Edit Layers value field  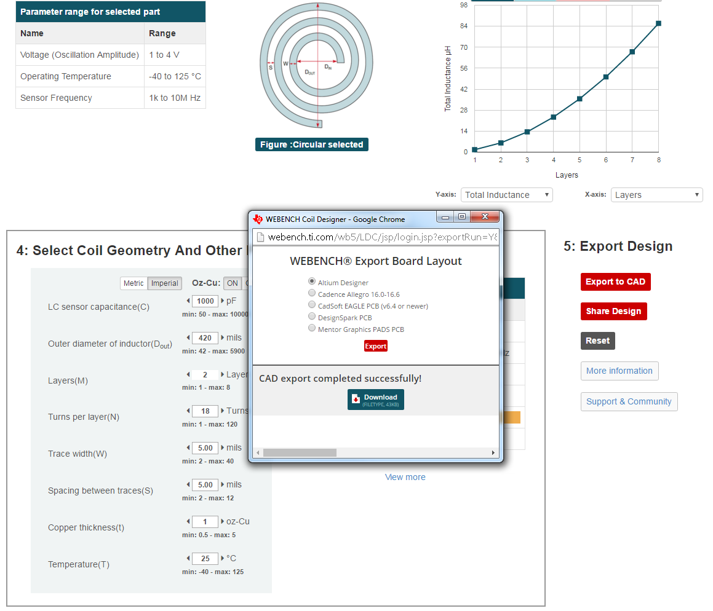205,374
